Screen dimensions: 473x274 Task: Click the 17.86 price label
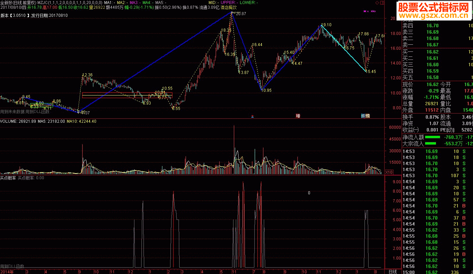[364, 34]
